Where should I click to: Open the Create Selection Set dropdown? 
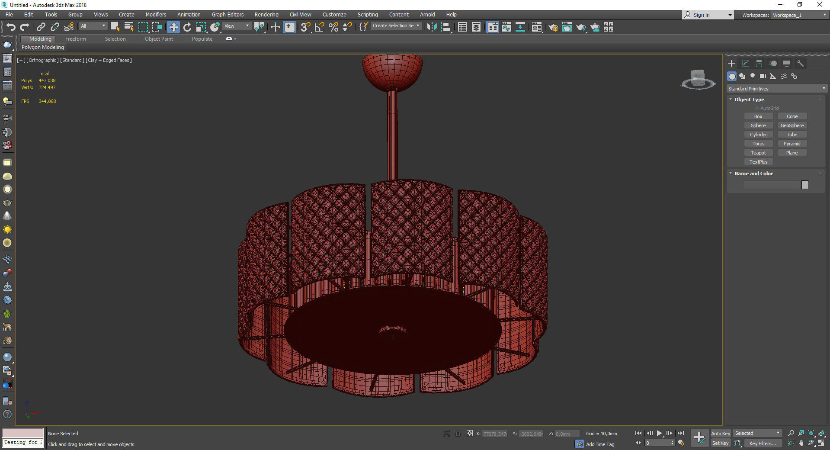396,26
